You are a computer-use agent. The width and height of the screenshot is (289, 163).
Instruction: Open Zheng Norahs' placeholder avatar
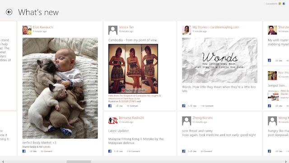coord(186,121)
